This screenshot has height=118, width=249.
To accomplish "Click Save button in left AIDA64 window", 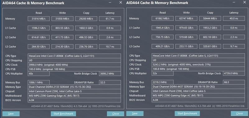I will tap(11, 114).
